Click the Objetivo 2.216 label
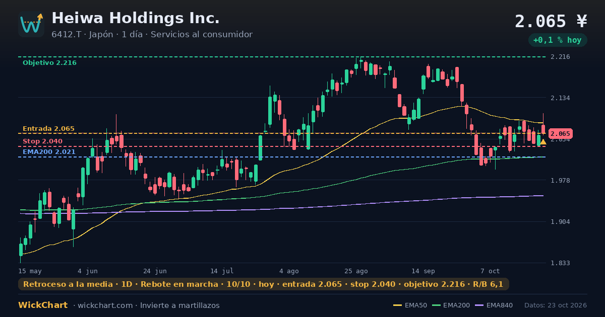Viewport: 605px width, 317px height. [49, 63]
